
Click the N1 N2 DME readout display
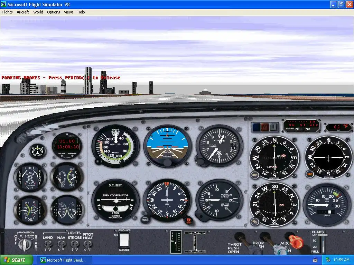[301, 126]
